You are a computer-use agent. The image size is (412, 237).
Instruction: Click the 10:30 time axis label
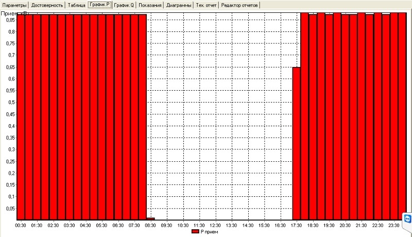click(183, 226)
